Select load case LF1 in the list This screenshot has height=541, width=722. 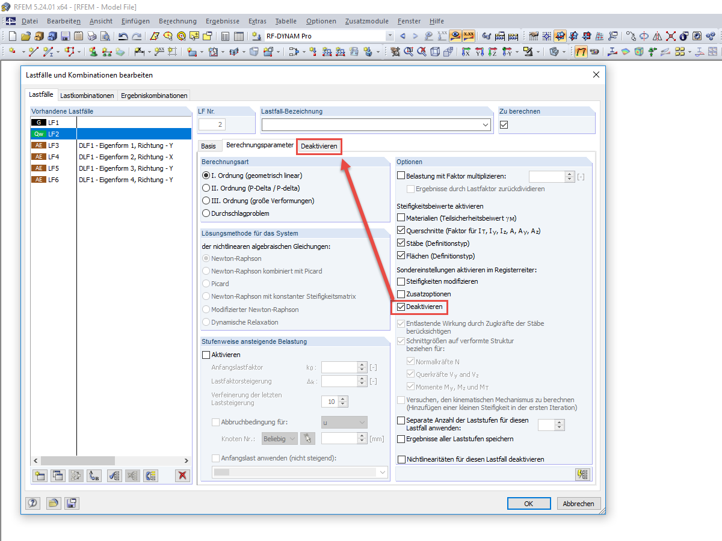[111, 123]
